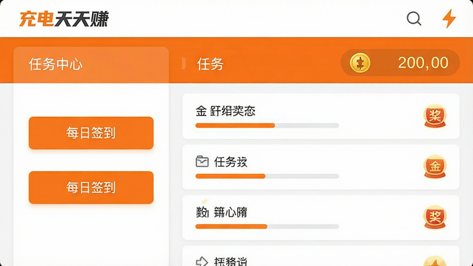Switch to the 任务 header tab

210,64
